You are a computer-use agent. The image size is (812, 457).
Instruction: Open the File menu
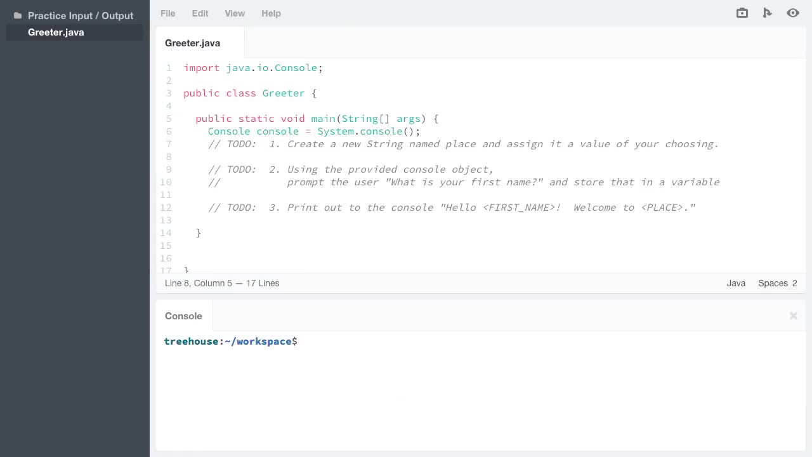pyautogui.click(x=167, y=13)
